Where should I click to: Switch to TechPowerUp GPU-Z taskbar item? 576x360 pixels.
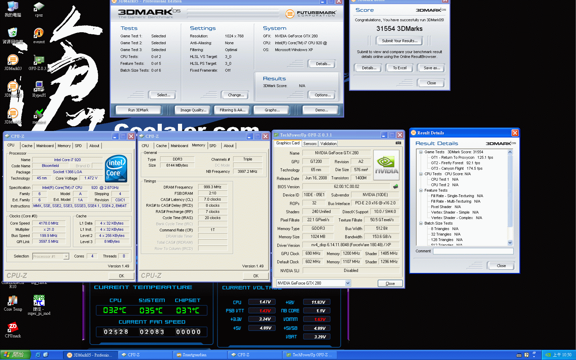pos(309,355)
